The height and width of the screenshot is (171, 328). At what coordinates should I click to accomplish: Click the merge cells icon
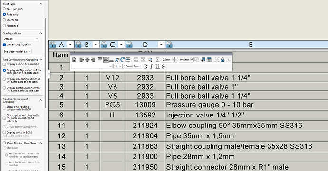[x=197, y=60]
